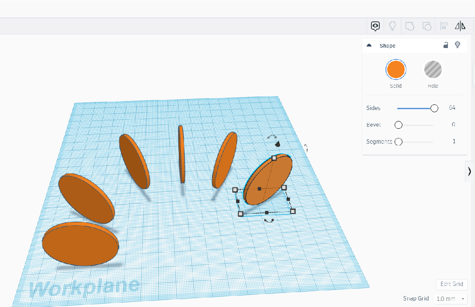Select the Ungroup tool in toolbar

pyautogui.click(x=426, y=26)
